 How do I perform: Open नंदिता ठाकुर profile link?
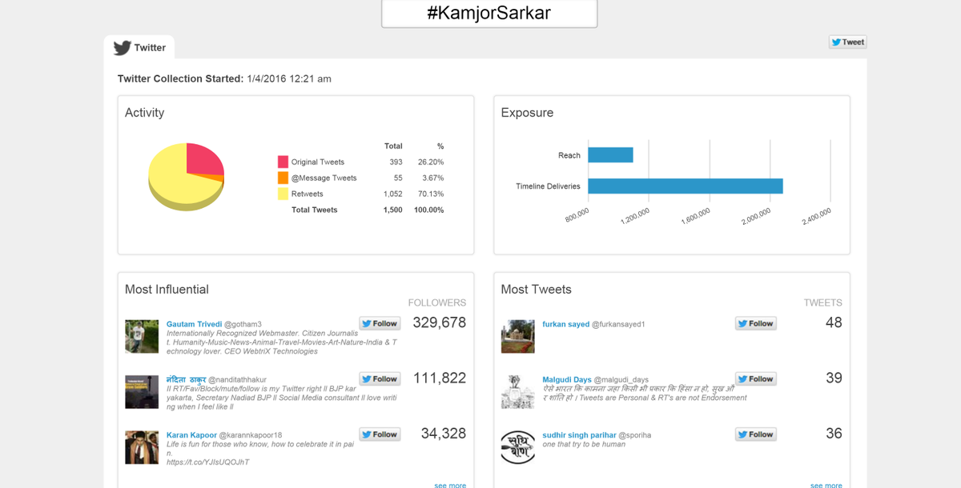pos(186,379)
